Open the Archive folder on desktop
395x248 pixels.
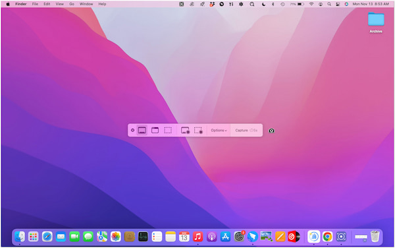[376, 22]
